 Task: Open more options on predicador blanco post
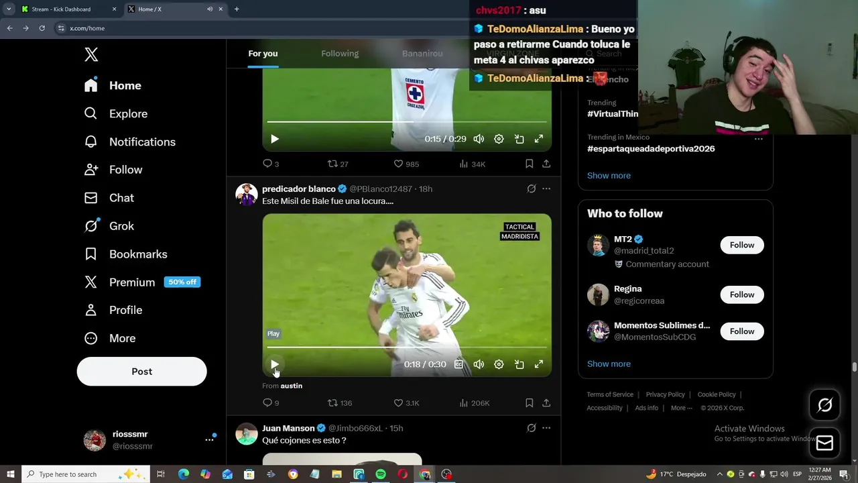pyautogui.click(x=546, y=189)
